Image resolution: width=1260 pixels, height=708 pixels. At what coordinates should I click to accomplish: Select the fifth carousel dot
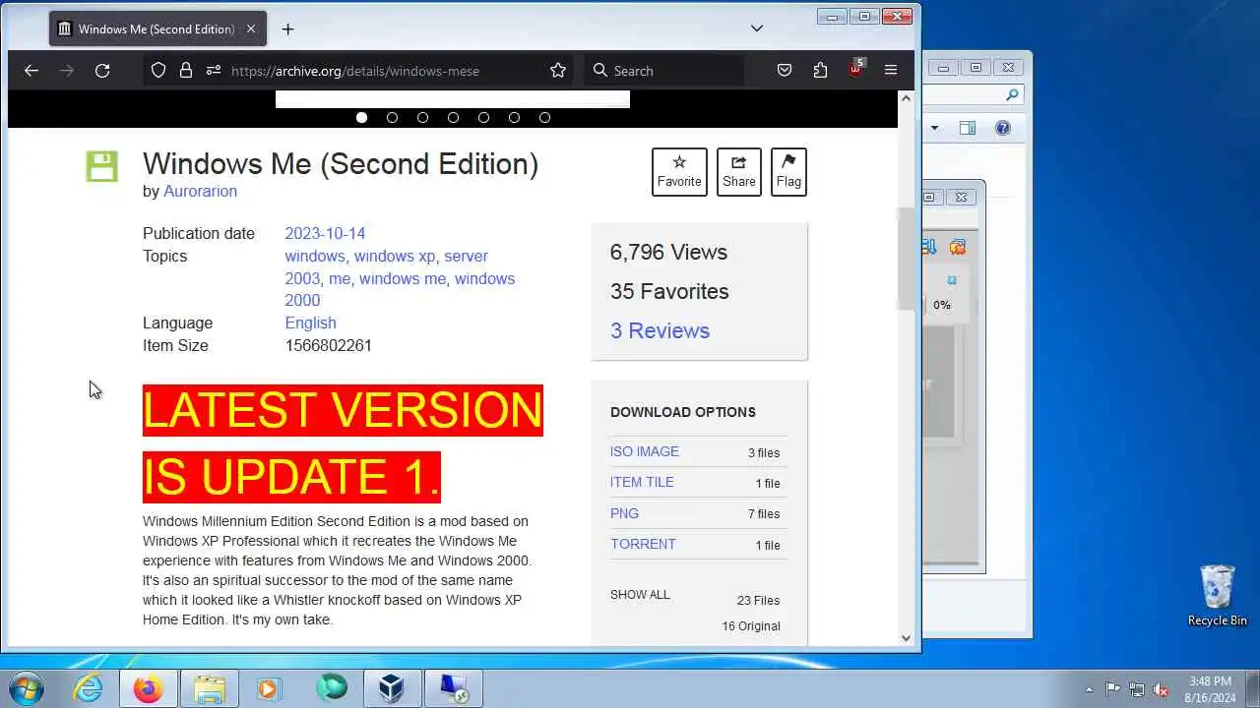tap(483, 117)
